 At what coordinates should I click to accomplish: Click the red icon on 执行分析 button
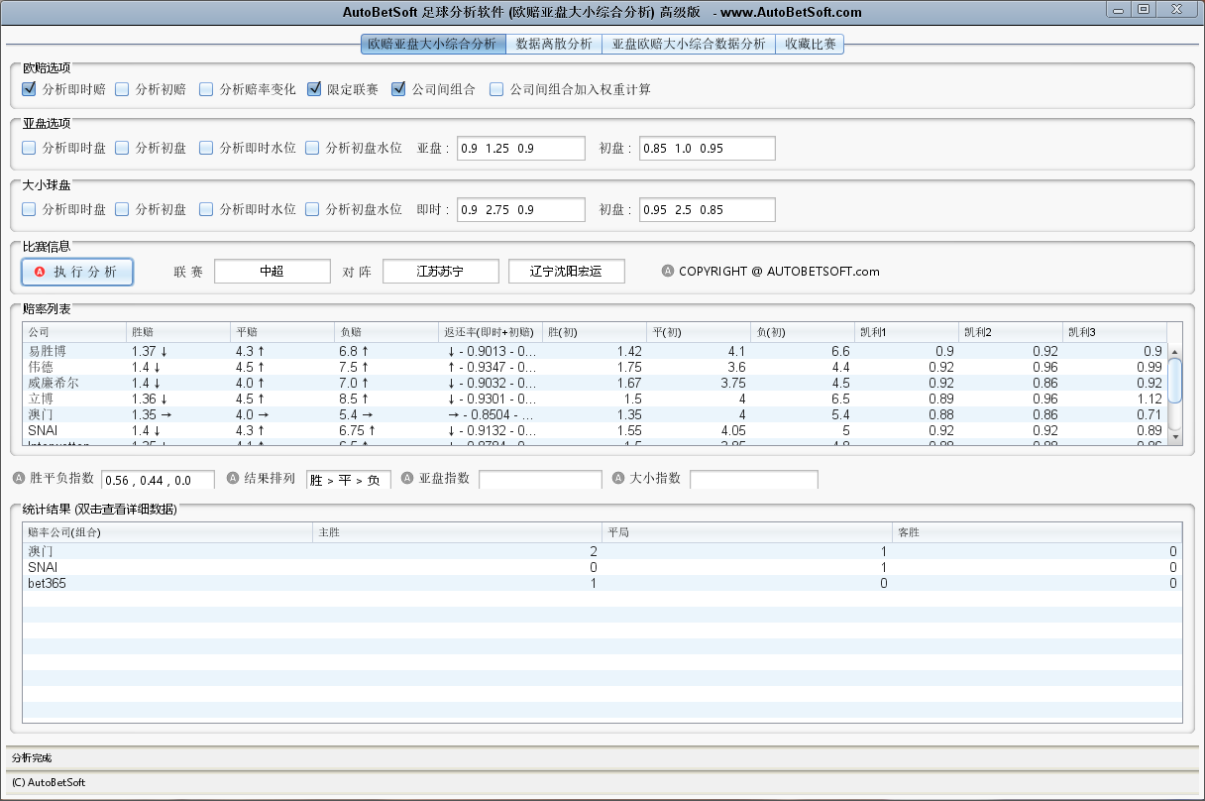pyautogui.click(x=40, y=272)
